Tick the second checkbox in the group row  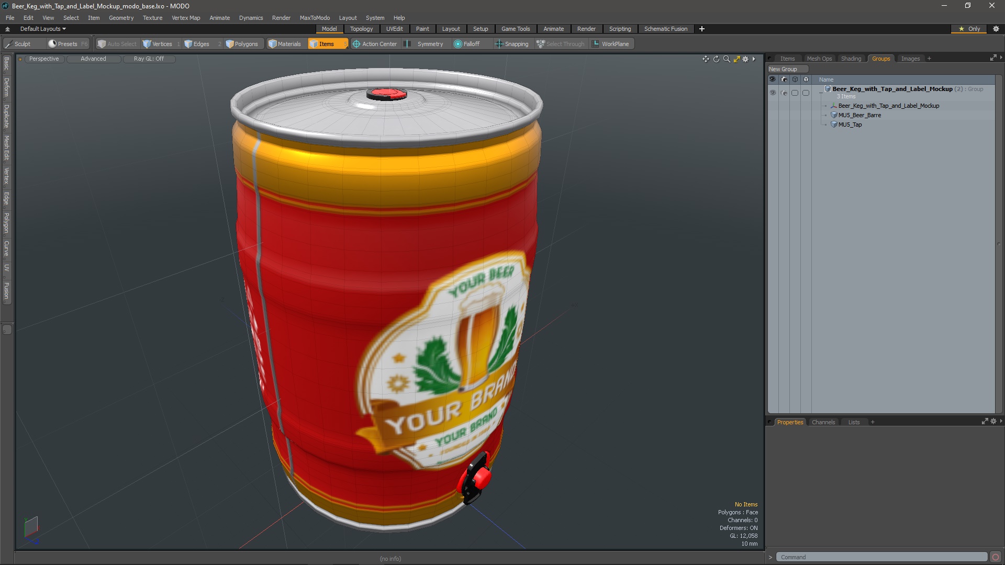(x=806, y=93)
